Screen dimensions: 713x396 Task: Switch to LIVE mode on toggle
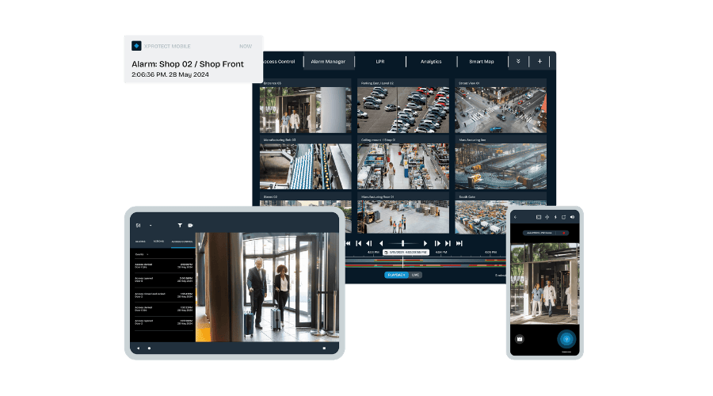tap(416, 275)
